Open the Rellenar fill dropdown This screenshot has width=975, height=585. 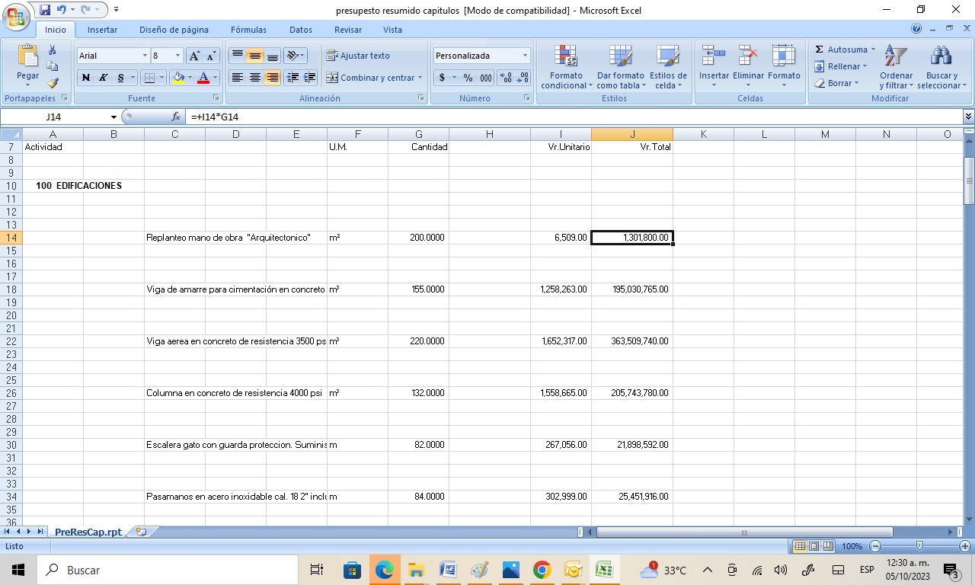[x=865, y=66]
